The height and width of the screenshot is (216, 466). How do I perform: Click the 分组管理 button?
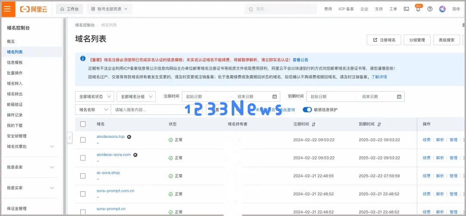click(417, 40)
